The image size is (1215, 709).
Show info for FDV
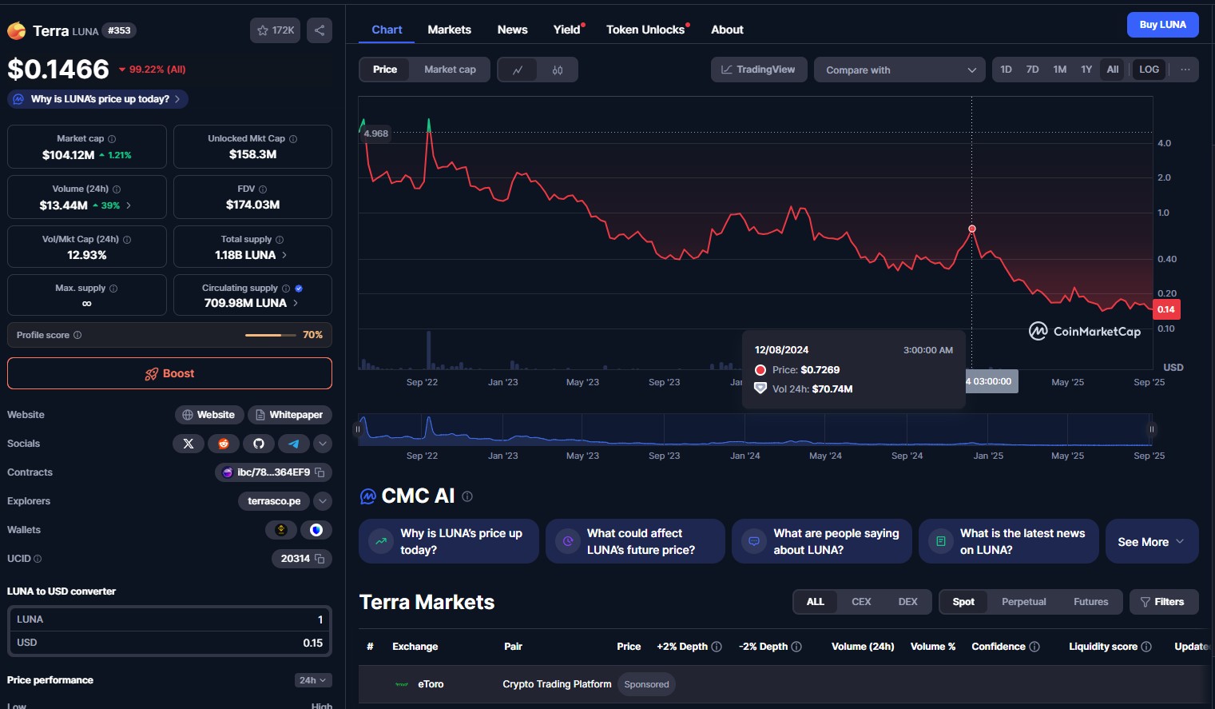[x=263, y=189]
